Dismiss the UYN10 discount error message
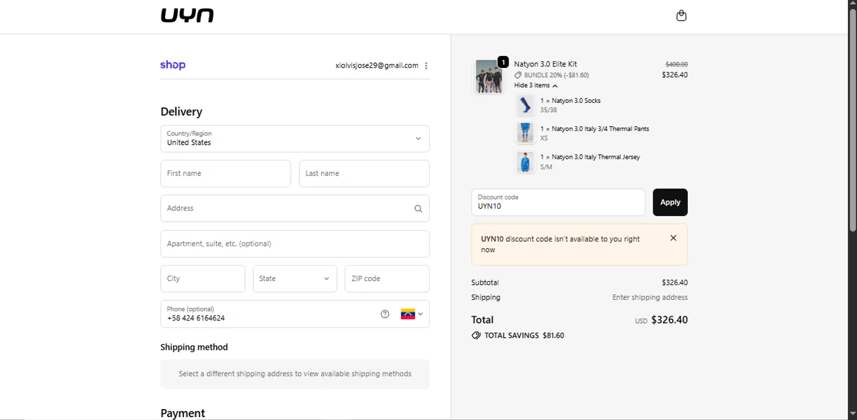 point(673,238)
